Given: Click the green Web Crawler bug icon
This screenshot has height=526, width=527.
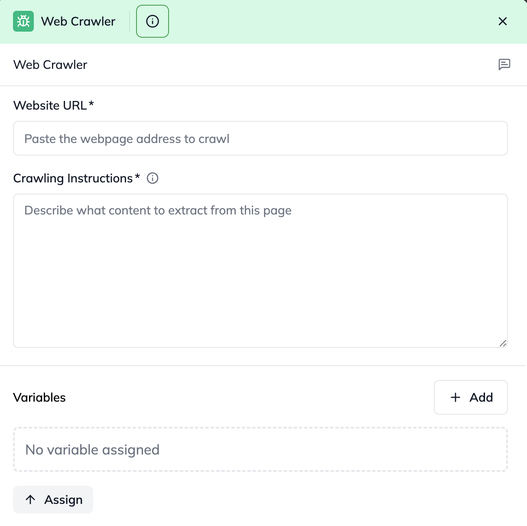Looking at the screenshot, I should click(x=23, y=21).
